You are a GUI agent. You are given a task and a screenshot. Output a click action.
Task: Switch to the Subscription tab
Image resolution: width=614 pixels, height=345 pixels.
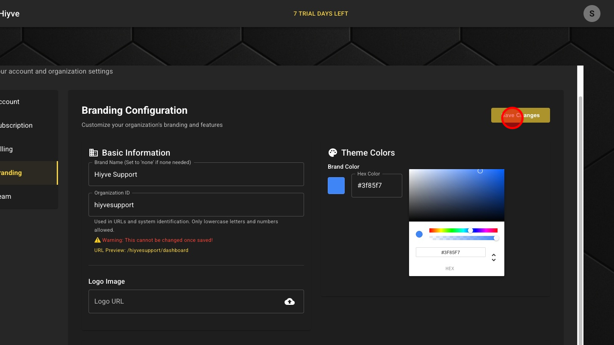tap(16, 126)
